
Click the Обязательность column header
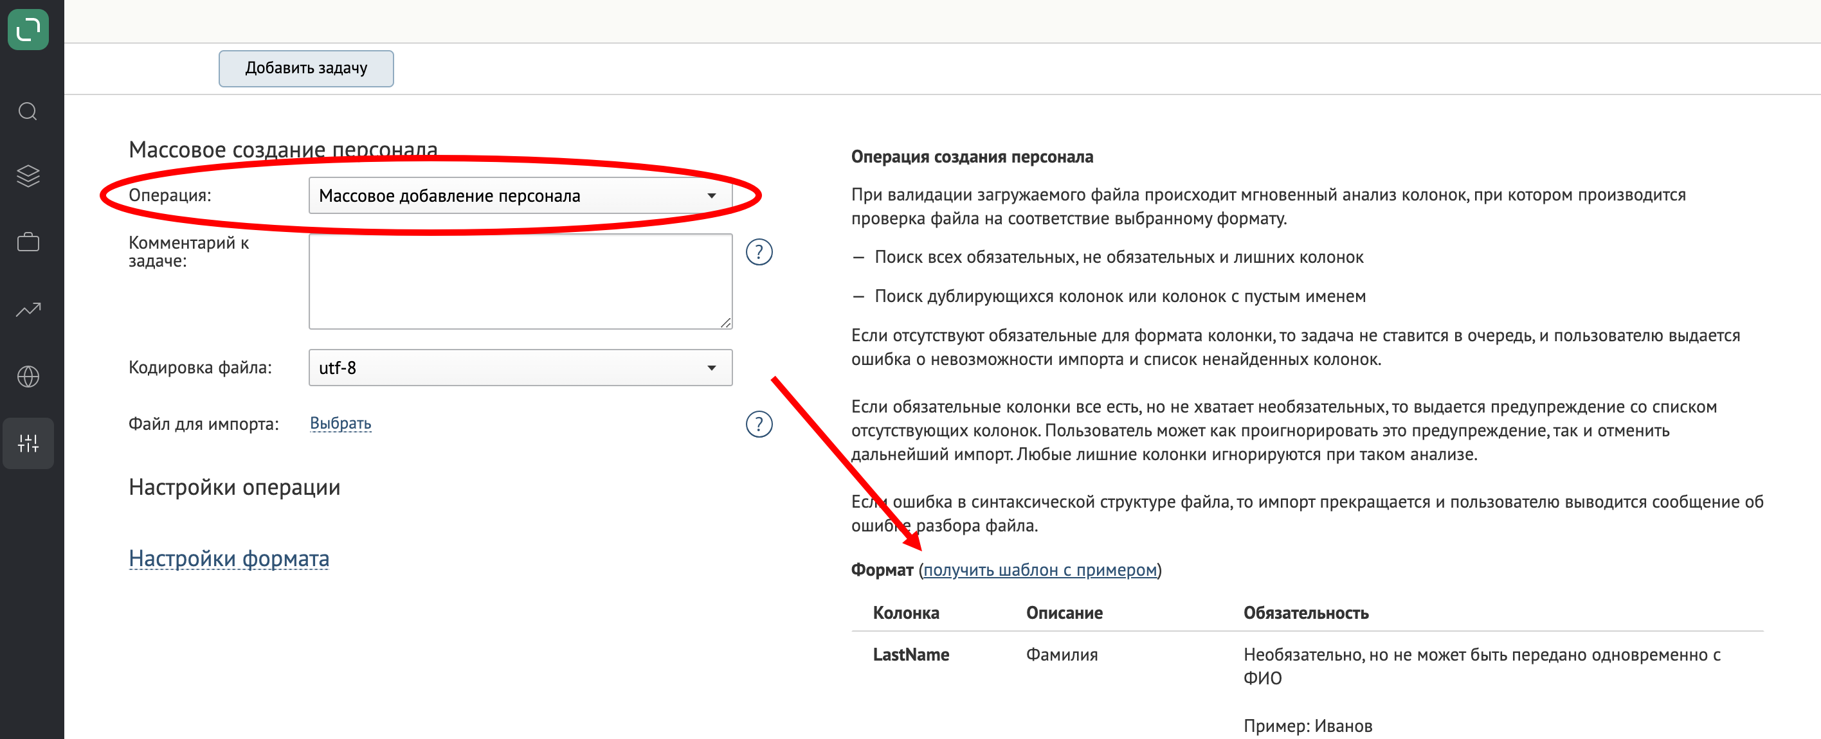pyautogui.click(x=1306, y=612)
